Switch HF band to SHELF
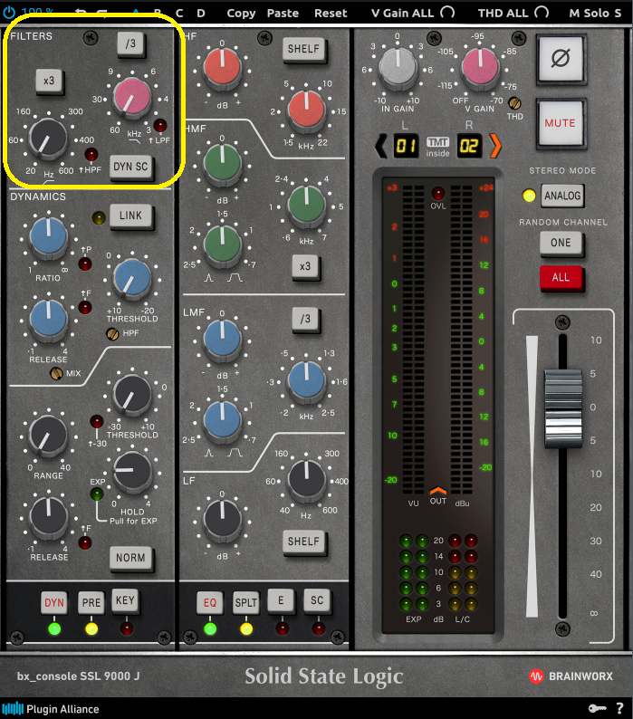Screen dimensions: 633x719 (303, 49)
